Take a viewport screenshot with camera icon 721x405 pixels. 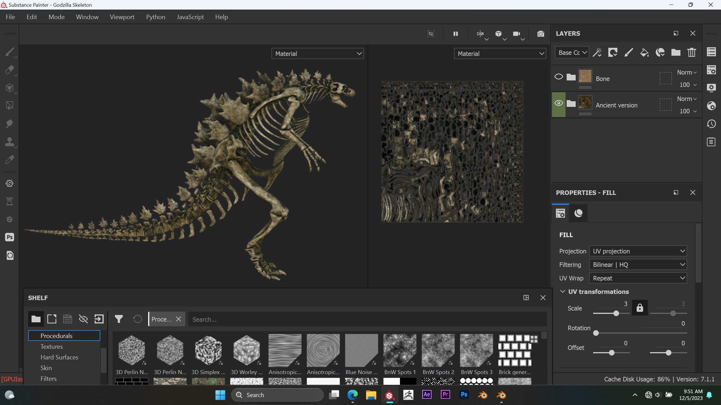tap(540, 34)
